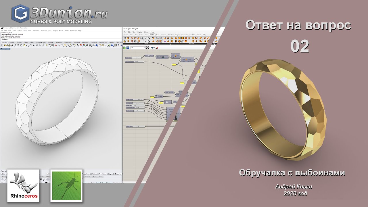
Task: Select the LunchBox tab in Grasshopper
Action: (192, 35)
